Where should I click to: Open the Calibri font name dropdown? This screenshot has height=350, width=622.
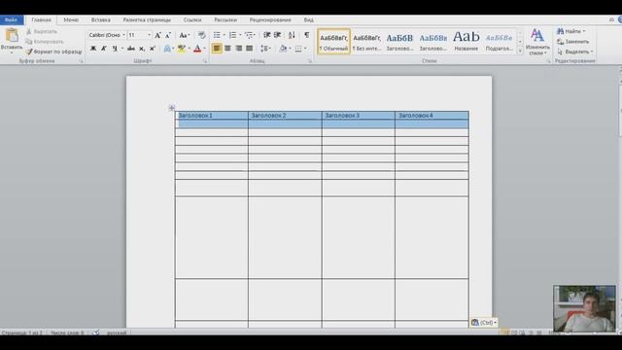[123, 35]
